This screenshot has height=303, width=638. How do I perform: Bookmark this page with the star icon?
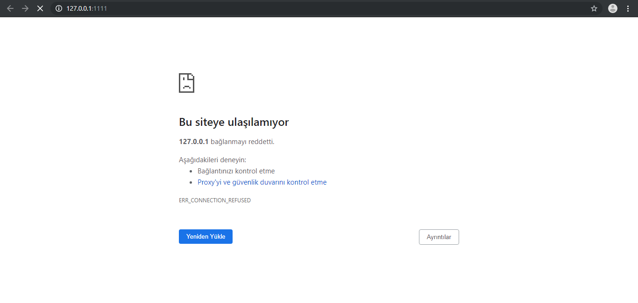(x=594, y=8)
